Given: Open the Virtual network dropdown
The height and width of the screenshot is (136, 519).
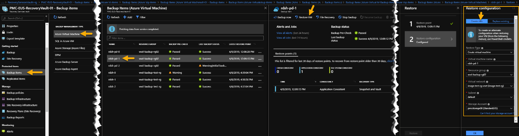Looking at the screenshot, I should [490, 86].
